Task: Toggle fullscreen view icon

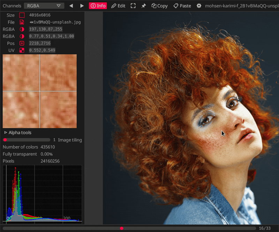Action: (x=133, y=6)
